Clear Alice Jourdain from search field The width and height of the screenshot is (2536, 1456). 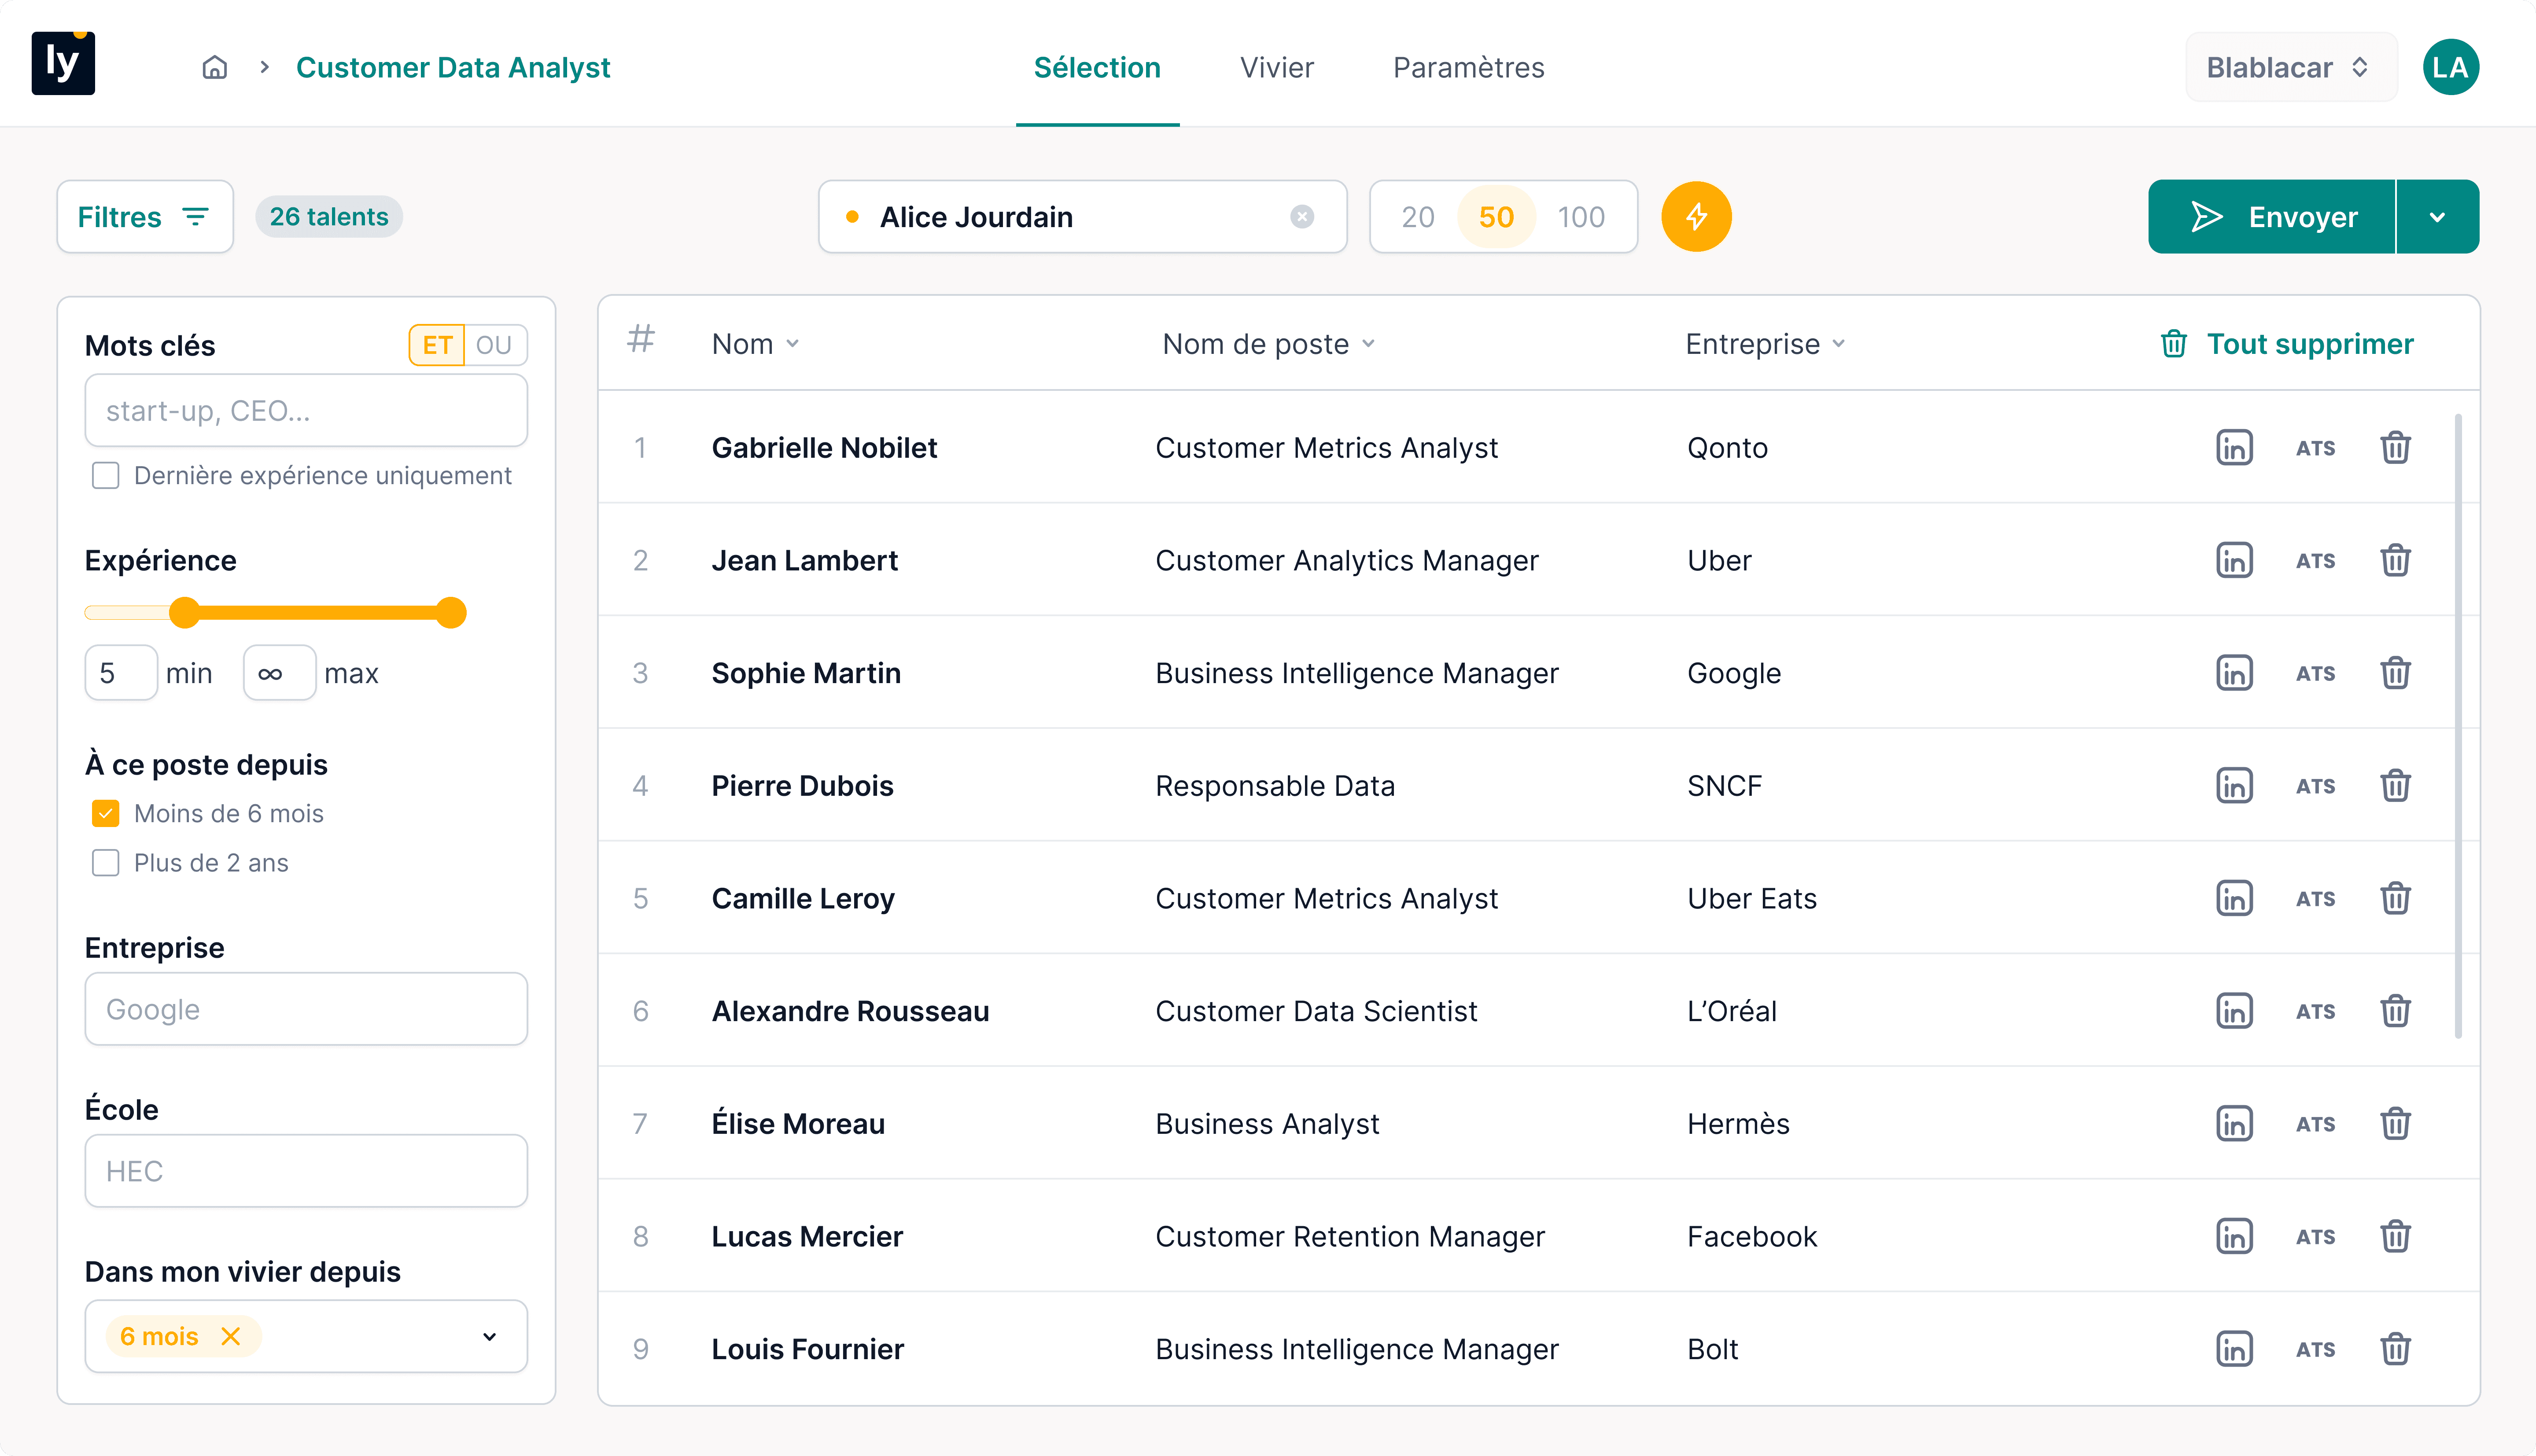(1301, 216)
